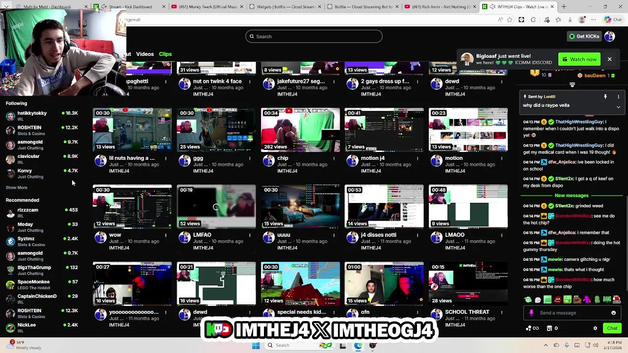
Task: Open chat settings gear icon
Action: coord(595,328)
